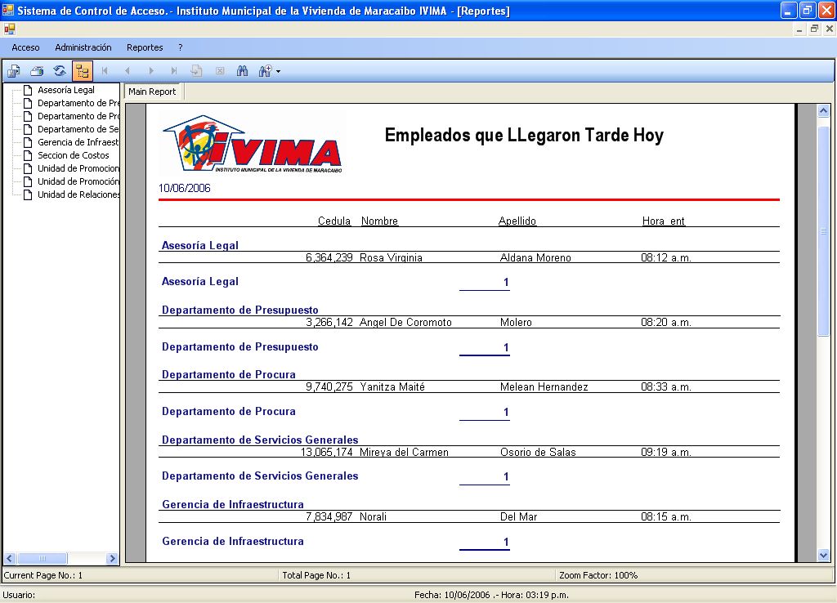Click the name 'Mireya del Carmen'
This screenshot has height=603, width=837.
404,452
